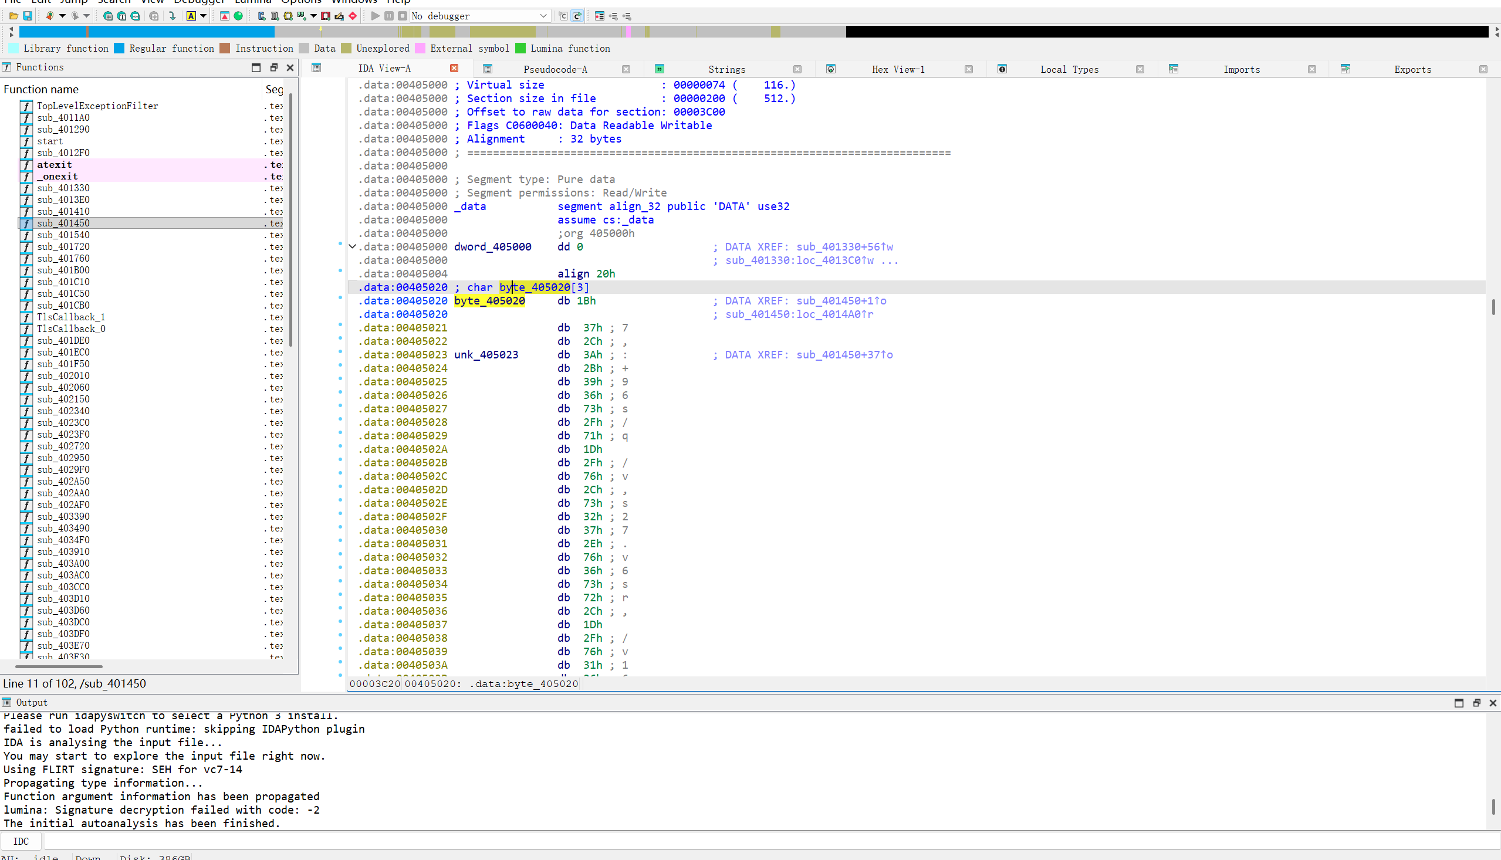This screenshot has width=1501, height=860.
Task: Click the yellow A text search icon
Action: pos(191,16)
